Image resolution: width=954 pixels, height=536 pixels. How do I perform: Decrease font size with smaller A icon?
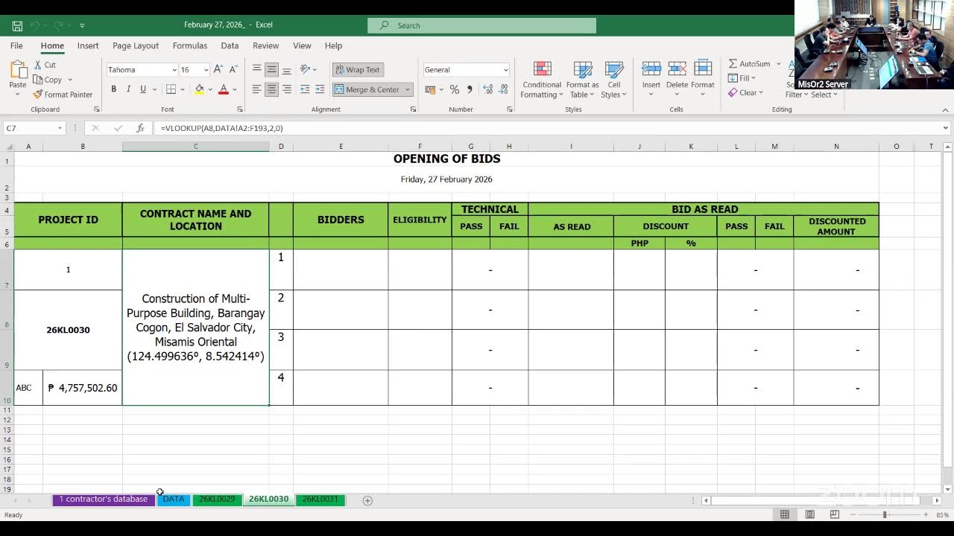pyautogui.click(x=233, y=69)
